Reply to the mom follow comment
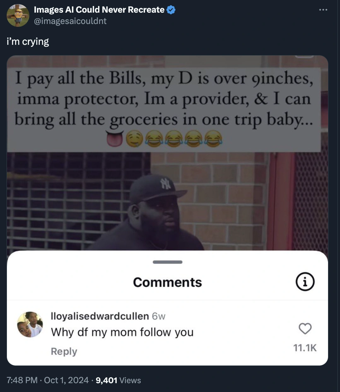This screenshot has width=340, height=392. pyautogui.click(x=64, y=351)
